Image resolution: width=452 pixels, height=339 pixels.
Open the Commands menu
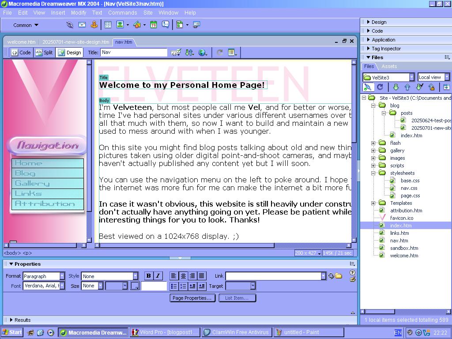tap(122, 13)
